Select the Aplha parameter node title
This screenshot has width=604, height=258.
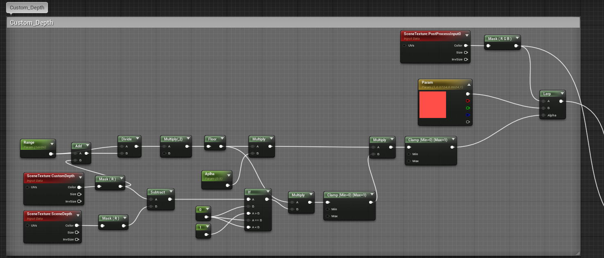point(210,174)
